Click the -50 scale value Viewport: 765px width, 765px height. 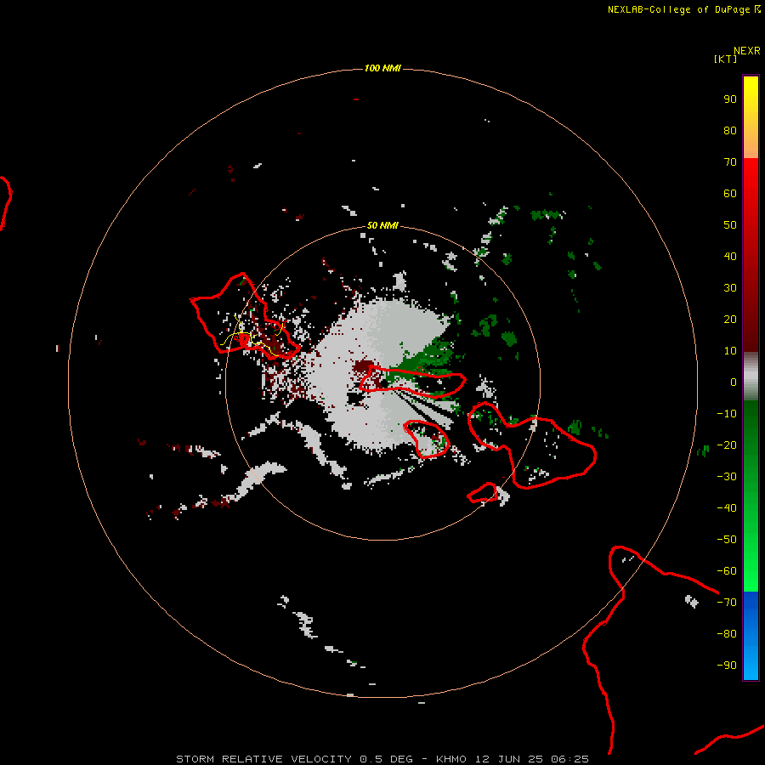tap(727, 540)
